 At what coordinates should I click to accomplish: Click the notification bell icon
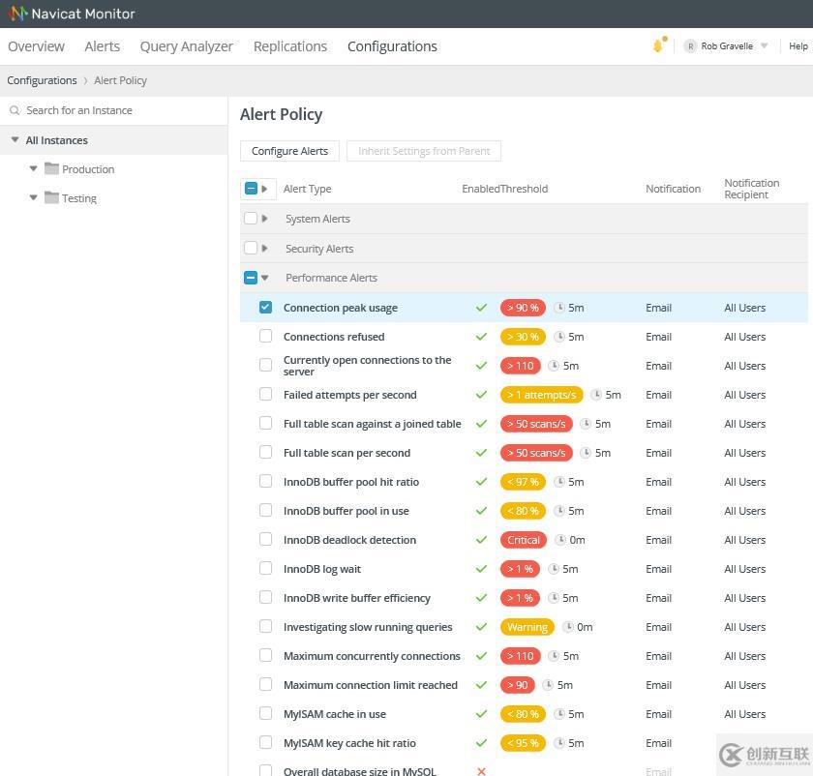click(x=658, y=45)
